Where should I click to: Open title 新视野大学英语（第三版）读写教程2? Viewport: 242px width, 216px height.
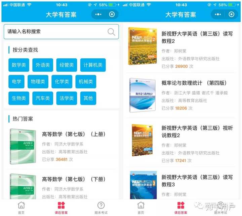[197, 37]
